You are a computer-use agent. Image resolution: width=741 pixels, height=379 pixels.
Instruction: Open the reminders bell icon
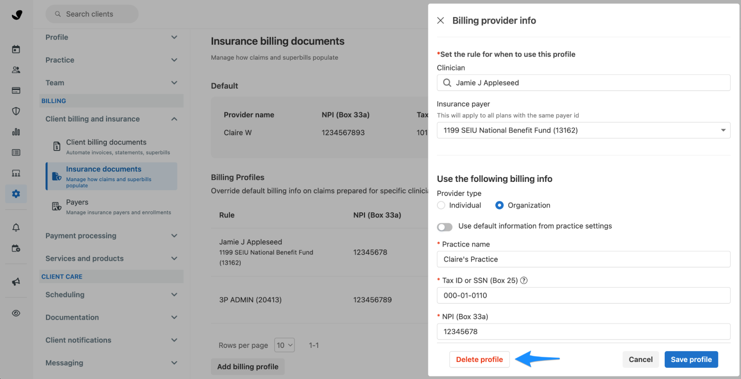(16, 227)
